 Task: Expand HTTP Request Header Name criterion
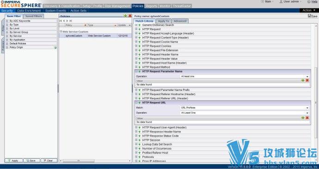[x=136, y=54]
